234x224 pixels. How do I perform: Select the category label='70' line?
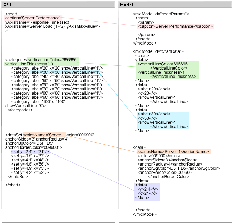coord(57,89)
